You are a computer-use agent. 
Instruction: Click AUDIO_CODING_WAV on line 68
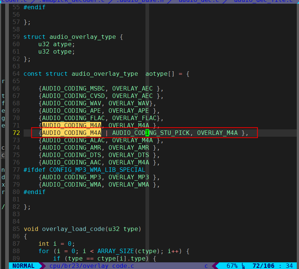tap(72, 103)
